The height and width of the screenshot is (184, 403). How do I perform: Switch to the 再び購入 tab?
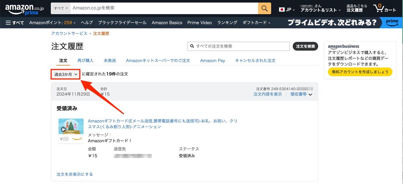point(85,60)
